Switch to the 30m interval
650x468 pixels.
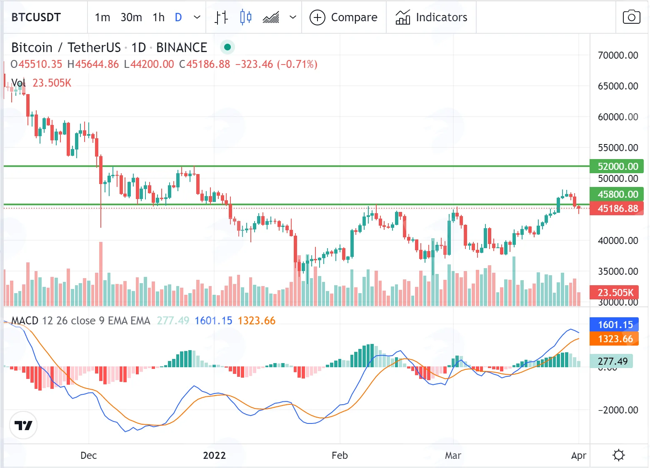click(131, 17)
